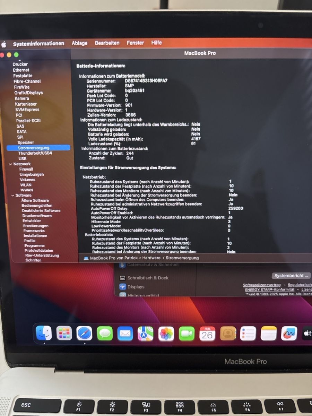Select Grafik/Displays in the sidebar
The width and height of the screenshot is (312, 416).
click(28, 93)
